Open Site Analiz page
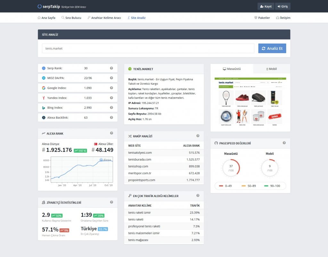The width and height of the screenshot is (328, 257). click(136, 18)
